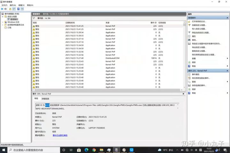Open the 事件日志联机帮助 link
The height and width of the screenshot is (153, 230).
[x=60, y=135]
